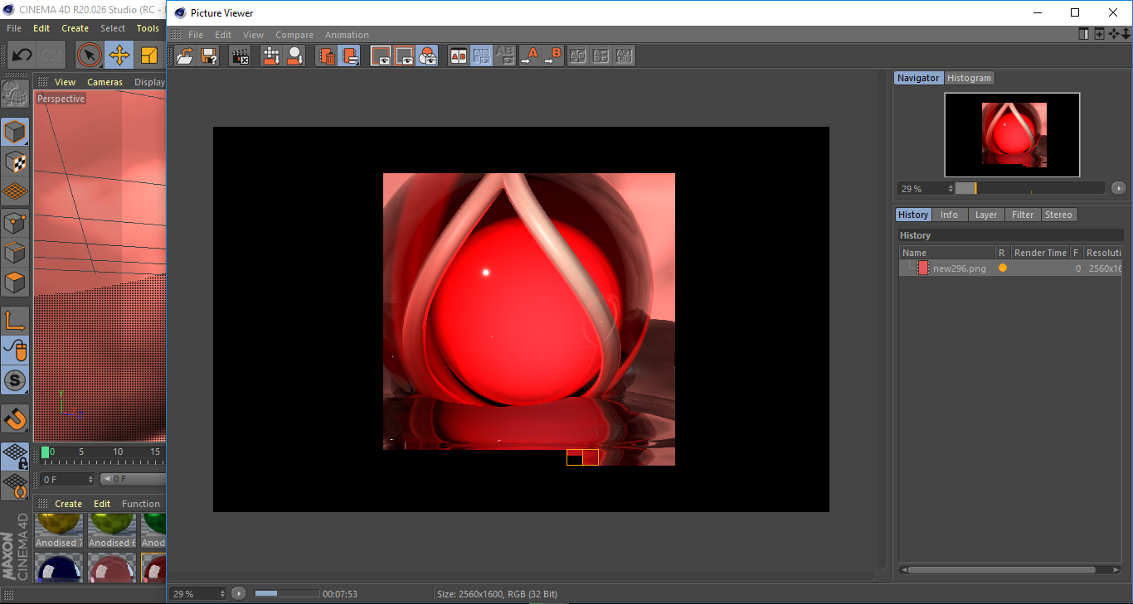Click Set as B icon
1133x604 pixels.
pyautogui.click(x=552, y=56)
